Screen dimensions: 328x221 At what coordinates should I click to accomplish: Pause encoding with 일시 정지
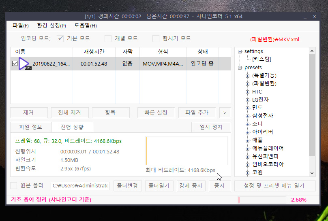211,127
